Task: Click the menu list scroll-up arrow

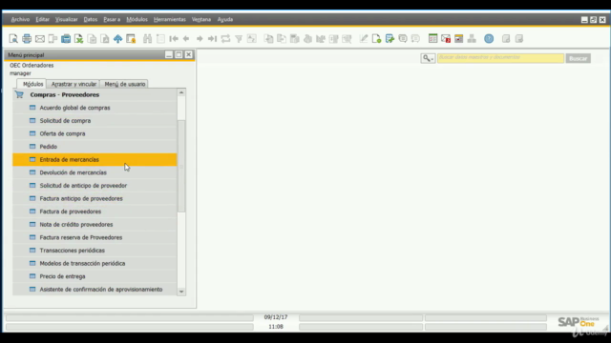Action: click(181, 92)
